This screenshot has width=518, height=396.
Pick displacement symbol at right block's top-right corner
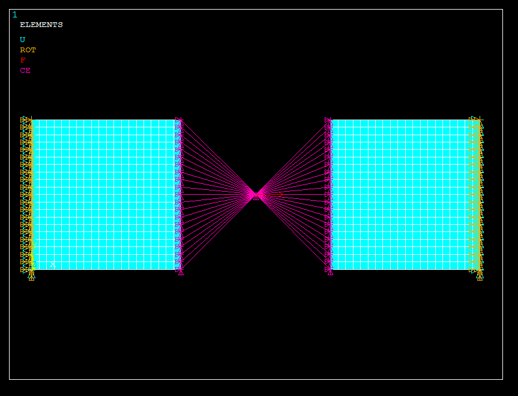475,120
